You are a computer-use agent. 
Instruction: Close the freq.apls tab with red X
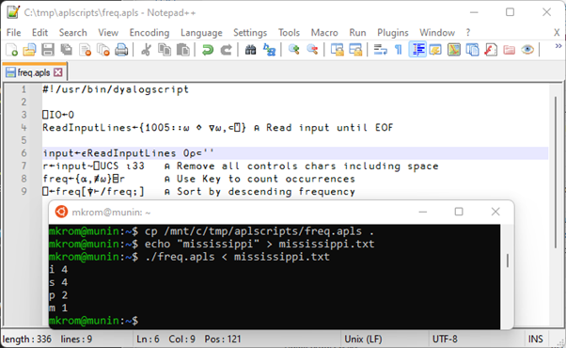click(x=57, y=72)
